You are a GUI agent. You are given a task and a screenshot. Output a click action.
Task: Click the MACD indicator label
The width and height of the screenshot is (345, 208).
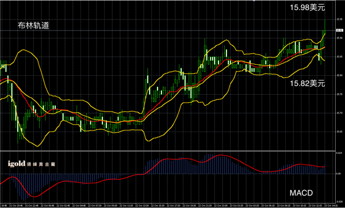301,193
